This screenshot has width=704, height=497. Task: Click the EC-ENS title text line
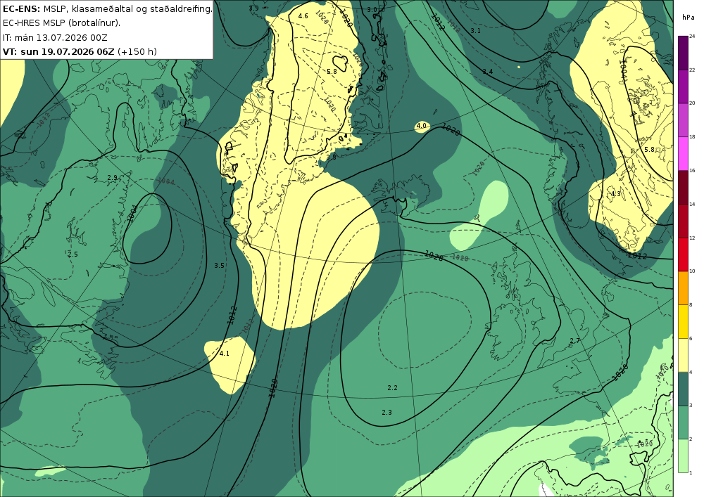tap(107, 8)
